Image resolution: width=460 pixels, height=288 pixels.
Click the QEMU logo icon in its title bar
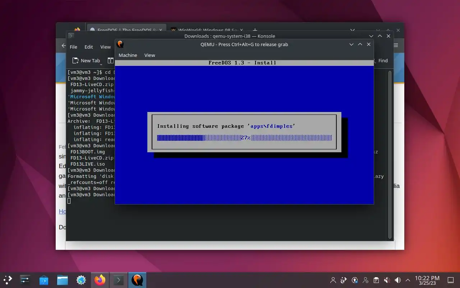tap(120, 44)
